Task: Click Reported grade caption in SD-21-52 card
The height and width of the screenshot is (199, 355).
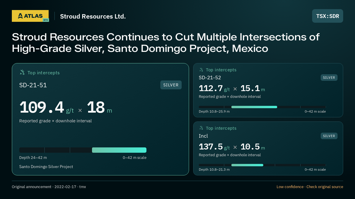Action: point(230,97)
